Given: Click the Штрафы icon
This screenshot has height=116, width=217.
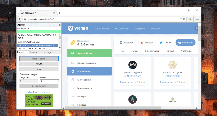Looking at the screenshot, I should [x=73, y=96].
